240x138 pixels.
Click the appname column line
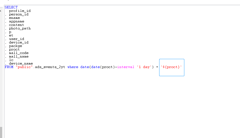(16, 21)
